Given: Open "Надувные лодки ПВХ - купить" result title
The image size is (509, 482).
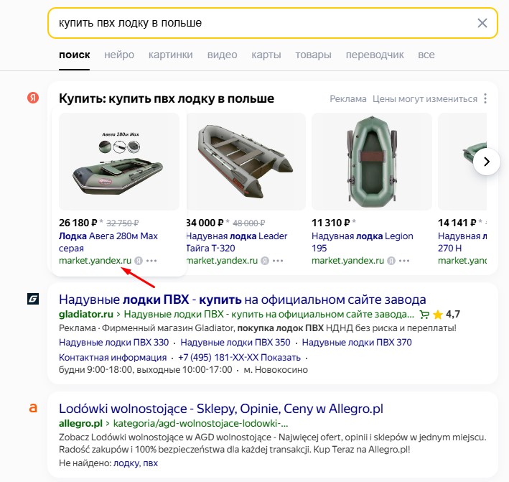Looking at the screenshot, I should (x=243, y=299).
